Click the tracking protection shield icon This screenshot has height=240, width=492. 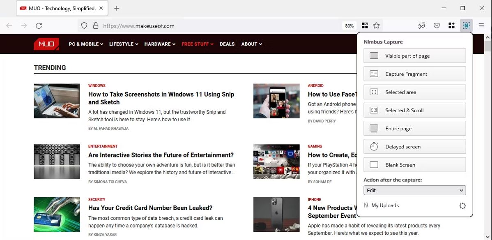[x=84, y=26]
